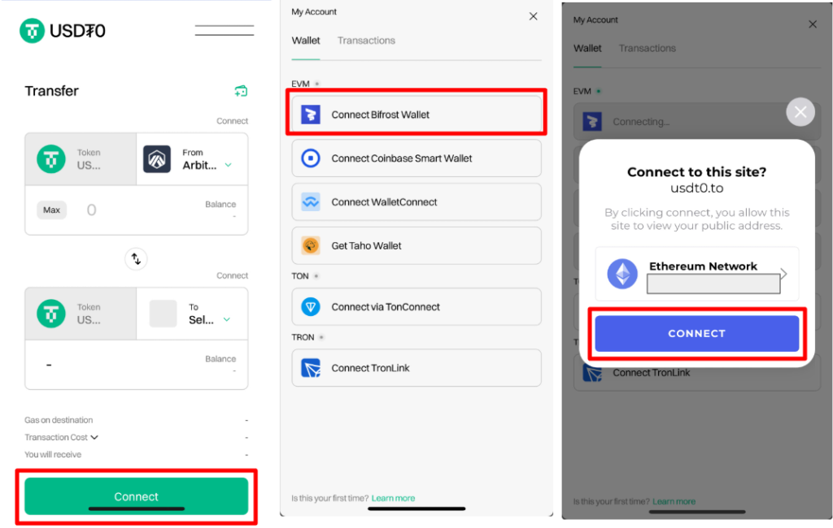Click the TonConnect logo icon
The width and height of the screenshot is (833, 528).
pos(311,307)
